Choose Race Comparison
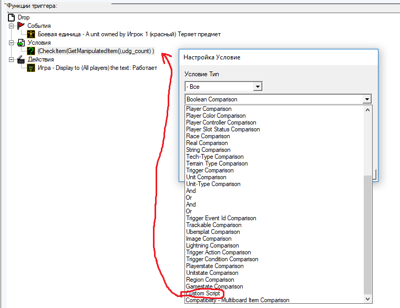The width and height of the screenshot is (400, 308). click(208, 136)
